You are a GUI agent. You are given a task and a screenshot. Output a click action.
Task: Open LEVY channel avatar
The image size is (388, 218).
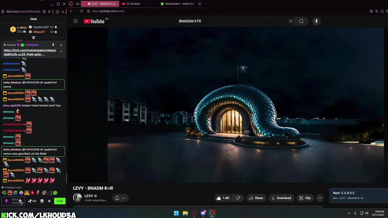(x=77, y=198)
